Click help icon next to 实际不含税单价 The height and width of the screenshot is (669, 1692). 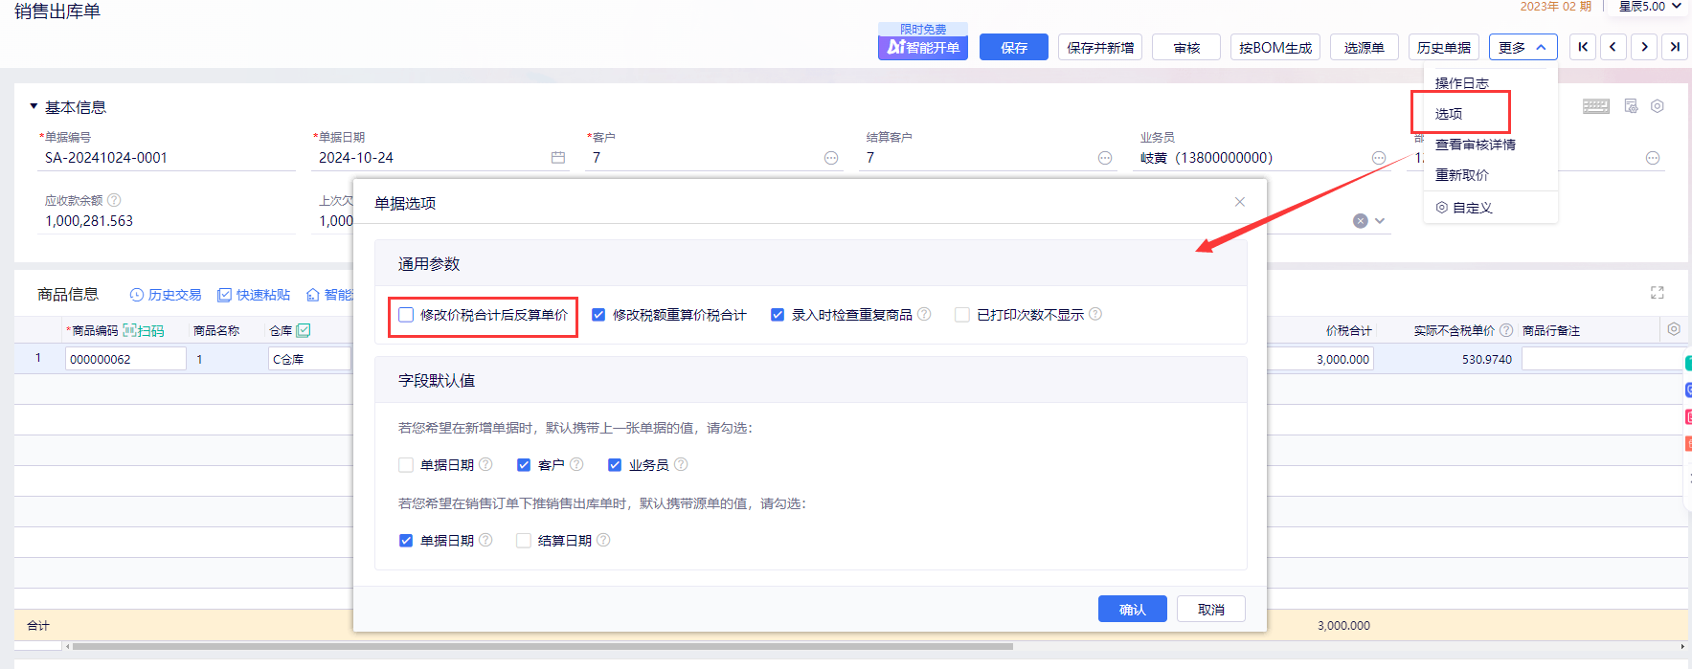(x=1506, y=330)
